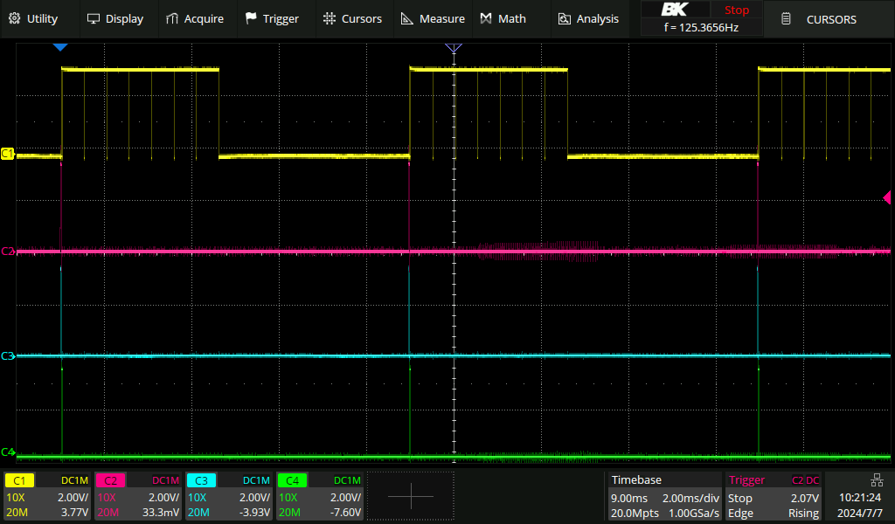Open the Trigger menu
This screenshot has width=895, height=524.
click(x=273, y=19)
